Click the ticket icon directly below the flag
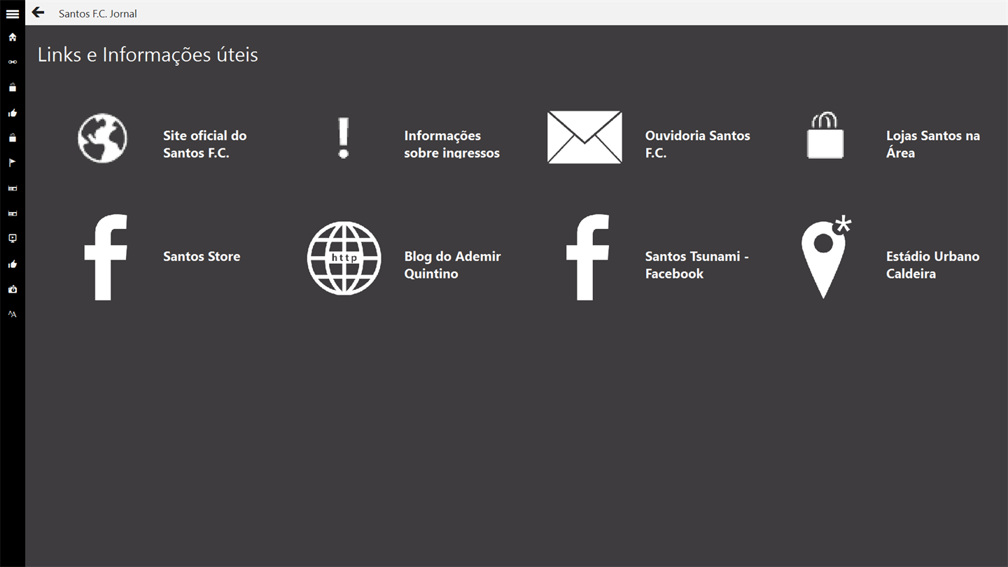The width and height of the screenshot is (1008, 567). (13, 188)
